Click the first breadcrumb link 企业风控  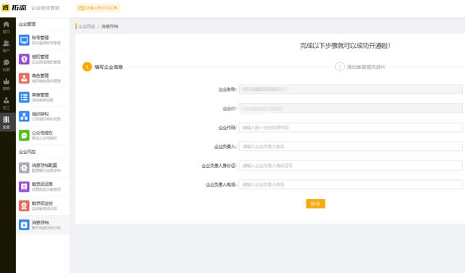pos(86,26)
